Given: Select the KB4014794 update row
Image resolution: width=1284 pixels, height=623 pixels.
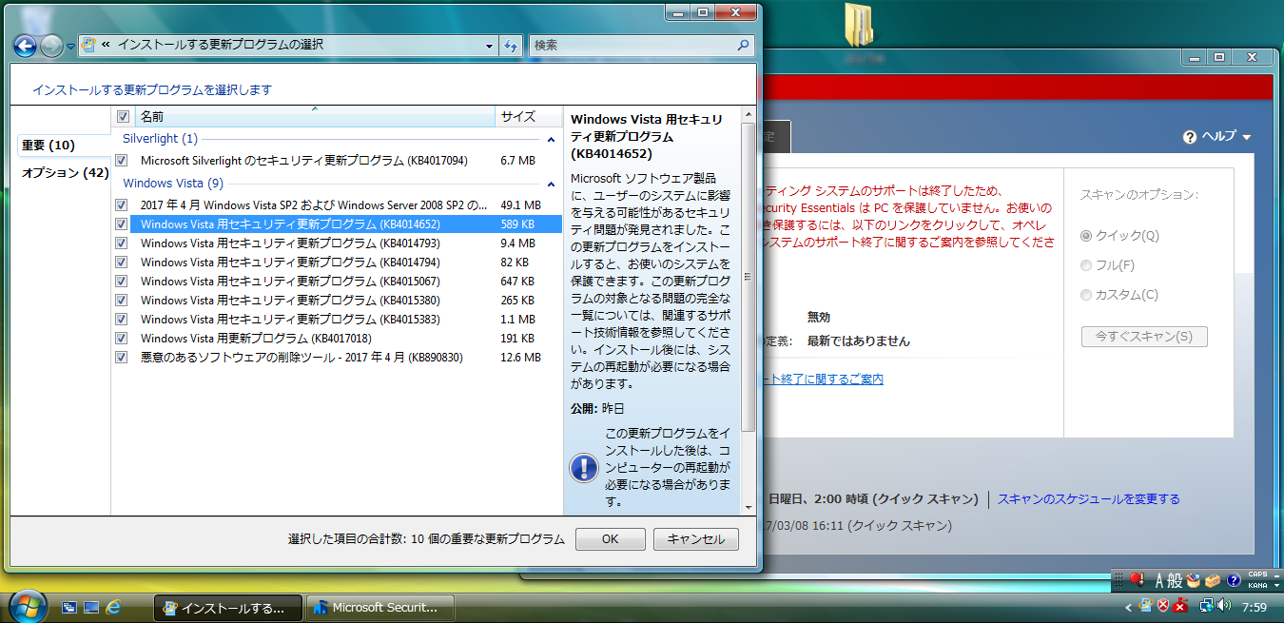Looking at the screenshot, I should pyautogui.click(x=337, y=262).
